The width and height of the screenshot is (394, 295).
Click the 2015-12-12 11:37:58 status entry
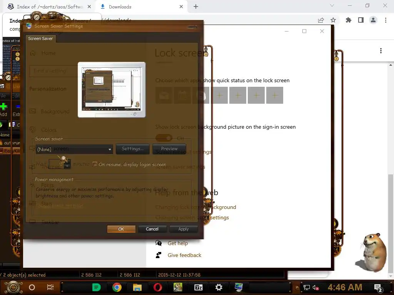tap(179, 275)
